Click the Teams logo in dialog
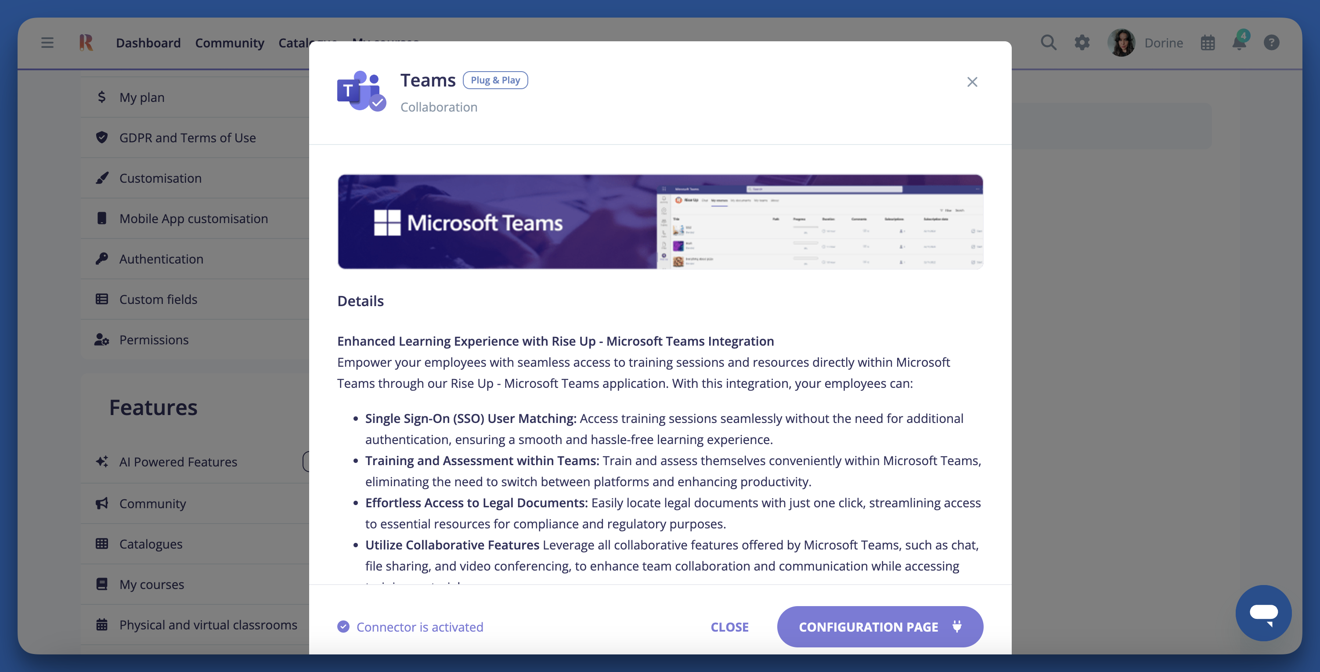Screen dimensions: 1320x672 point(361,91)
